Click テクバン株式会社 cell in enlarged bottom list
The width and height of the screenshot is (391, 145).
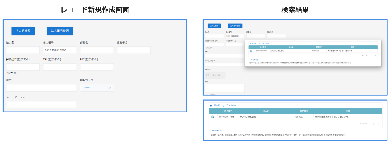click(265, 116)
